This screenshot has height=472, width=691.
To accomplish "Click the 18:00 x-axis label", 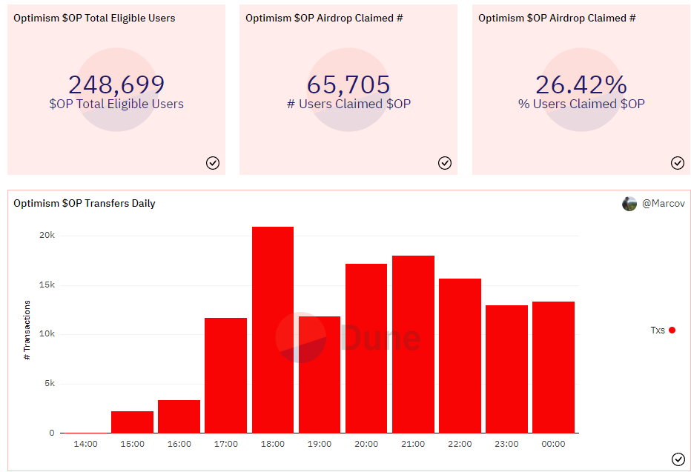I will point(273,444).
